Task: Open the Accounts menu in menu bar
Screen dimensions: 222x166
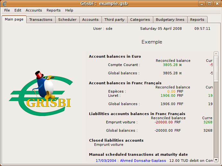Action: coord(34,10)
